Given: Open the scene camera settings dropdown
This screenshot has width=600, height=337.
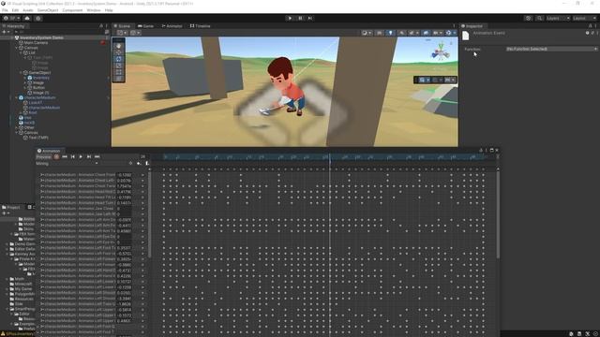Looking at the screenshot, I should 438,33.
